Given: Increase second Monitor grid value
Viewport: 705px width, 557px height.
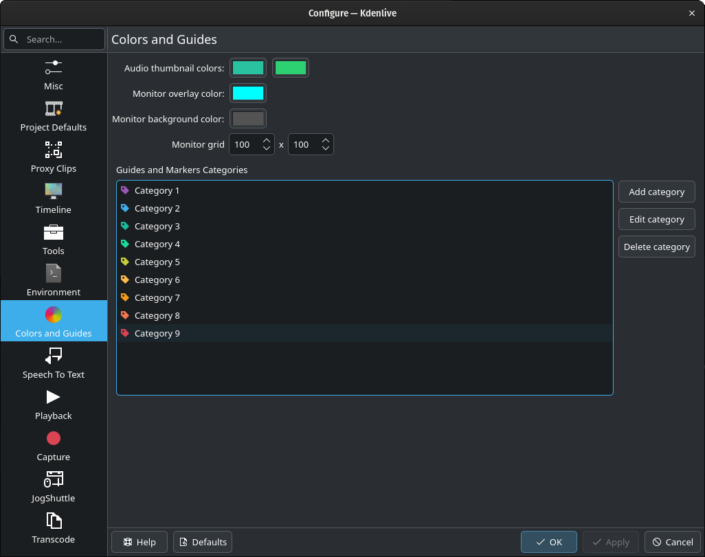Looking at the screenshot, I should [326, 141].
